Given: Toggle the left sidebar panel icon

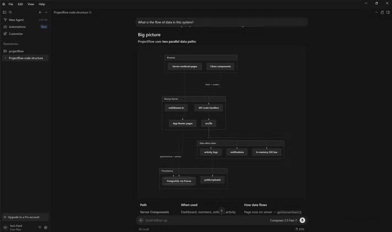Looking at the screenshot, I should 5,12.
